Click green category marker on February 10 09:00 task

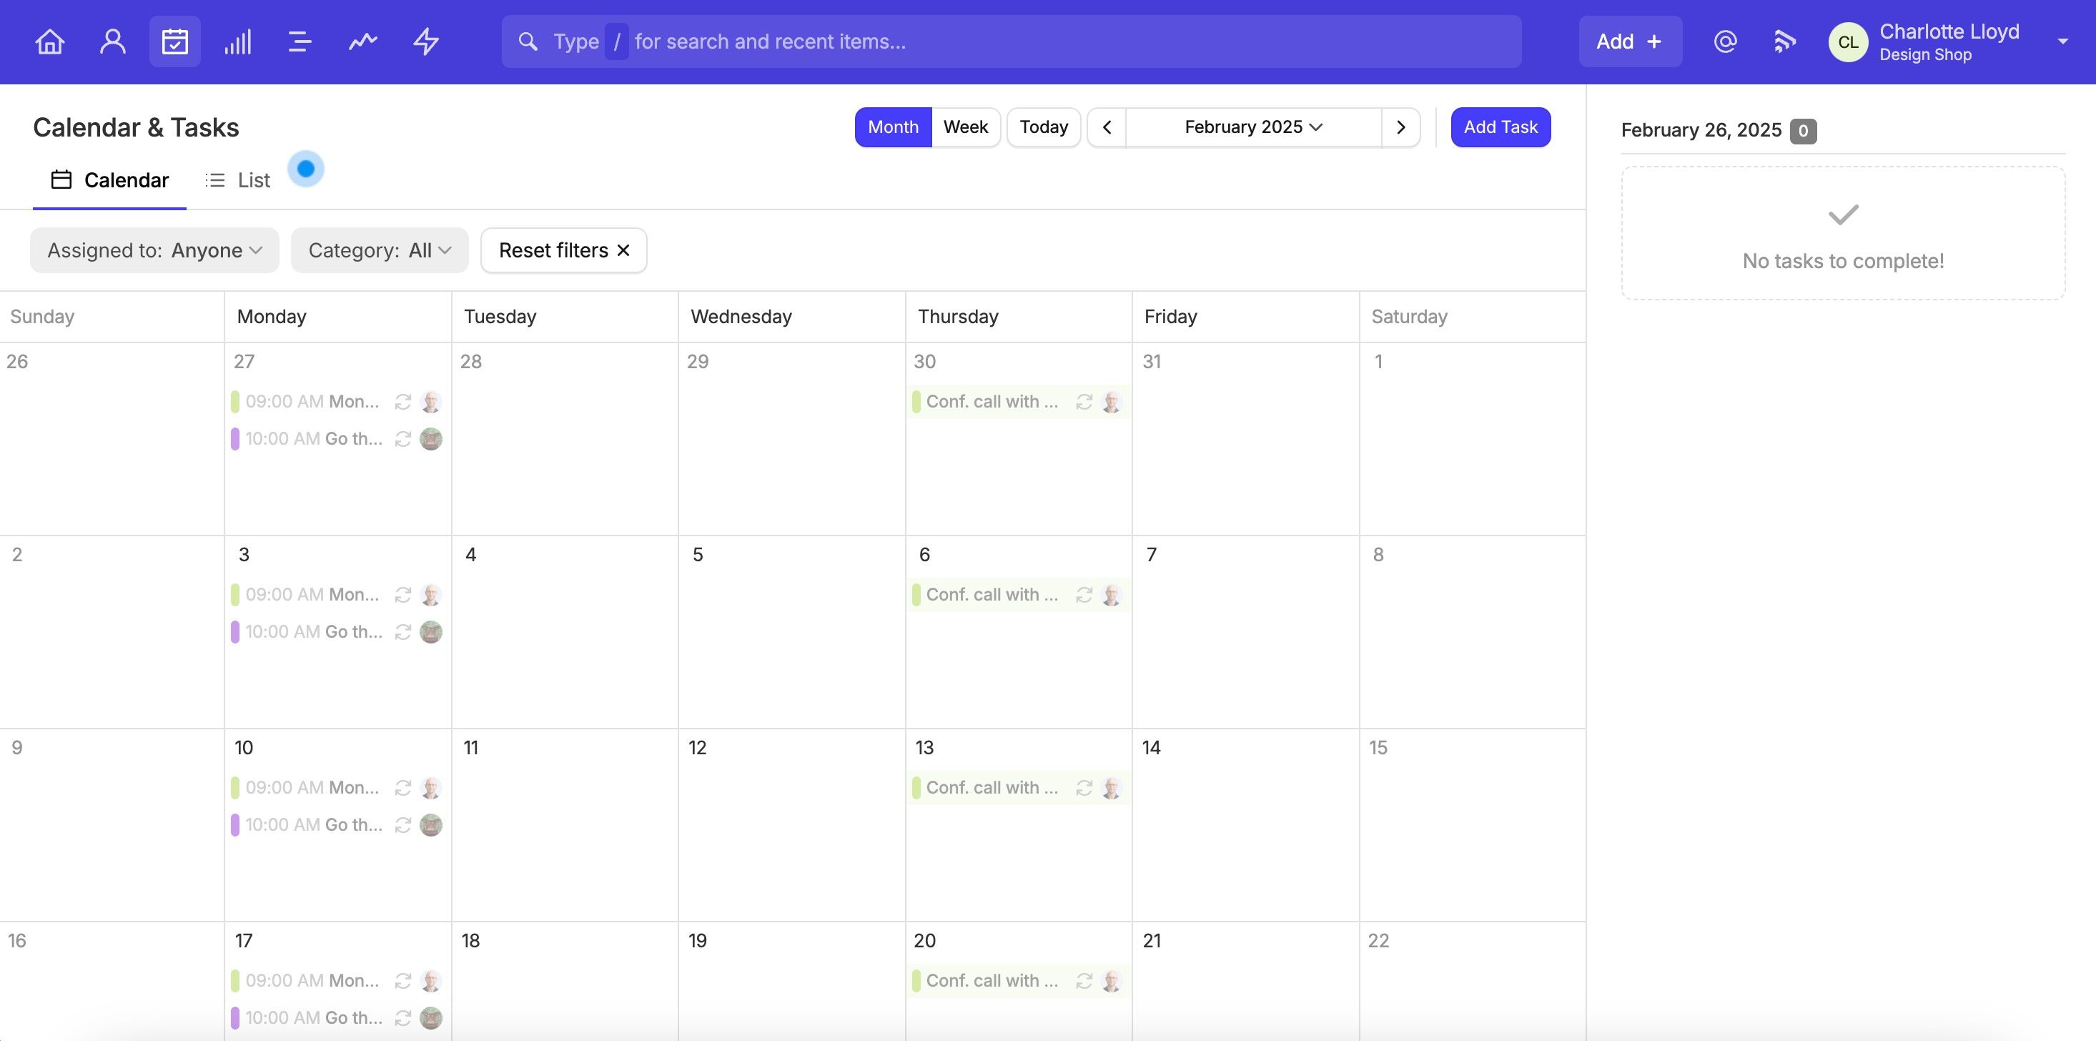click(x=235, y=788)
